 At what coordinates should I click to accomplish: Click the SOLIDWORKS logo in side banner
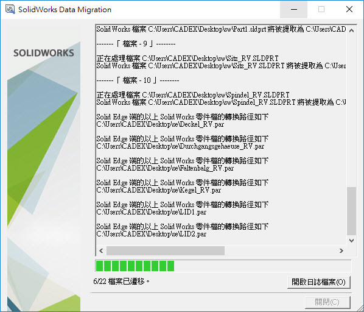[x=44, y=53]
